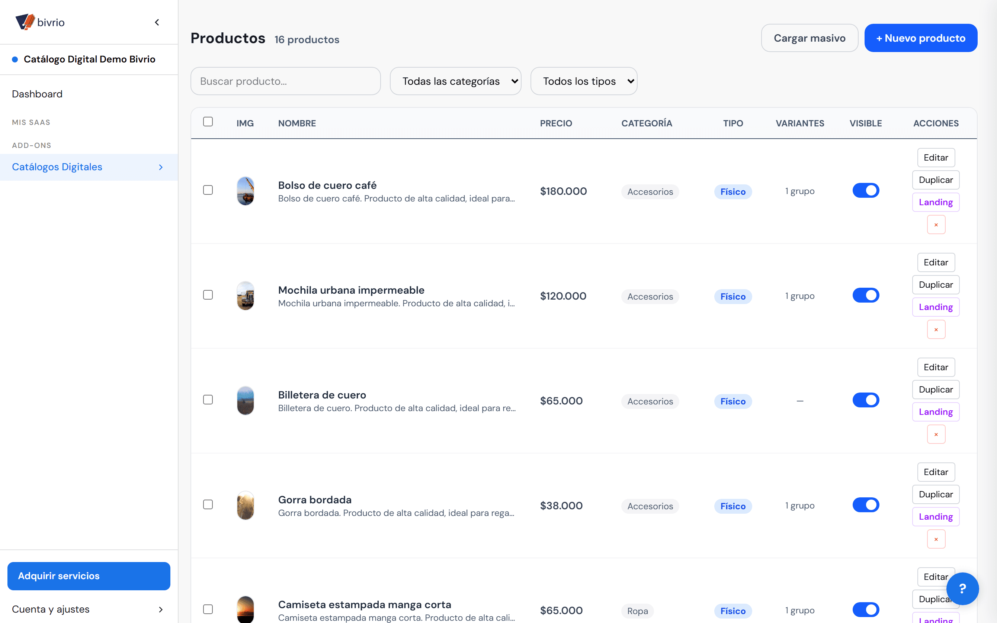Viewport: 997px width, 623px height.
Task: Click the Bolso de cuero café name
Action: click(327, 185)
